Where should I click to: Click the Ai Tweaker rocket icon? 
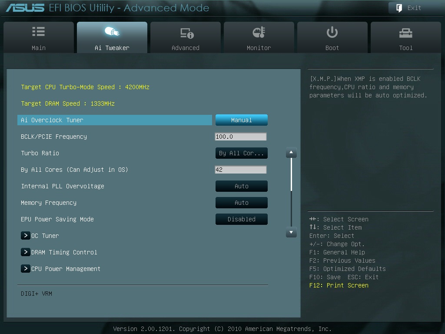112,31
